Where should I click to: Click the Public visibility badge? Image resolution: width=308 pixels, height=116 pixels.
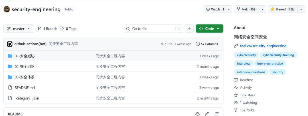pos(69,9)
